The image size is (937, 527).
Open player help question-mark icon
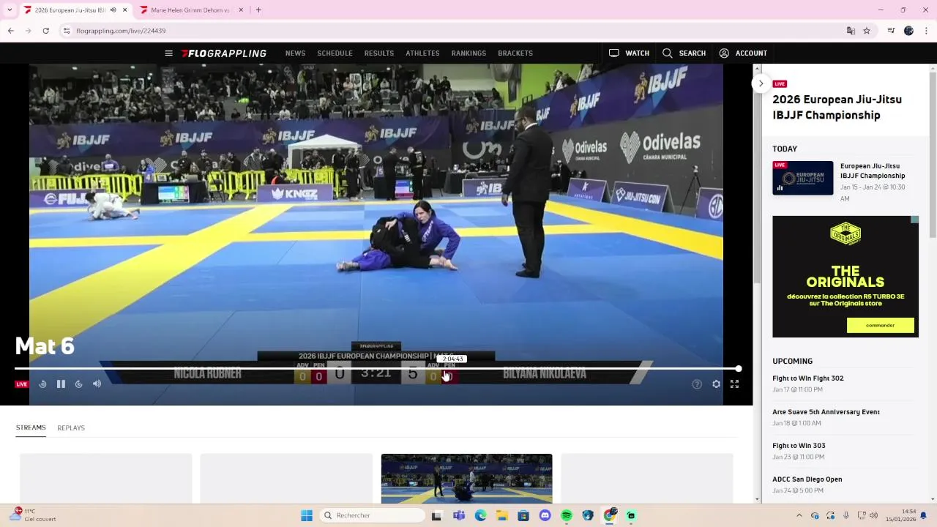[x=697, y=384]
